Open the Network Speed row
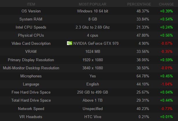Image resolution: width=178 pixels, height=121 pixels. pos(31,109)
